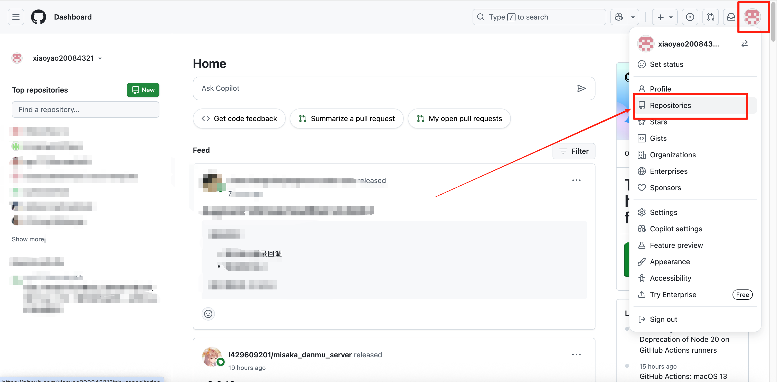This screenshot has height=382, width=777.
Task: Open Deprecation of Node 20 changelog link
Action: pos(684,345)
